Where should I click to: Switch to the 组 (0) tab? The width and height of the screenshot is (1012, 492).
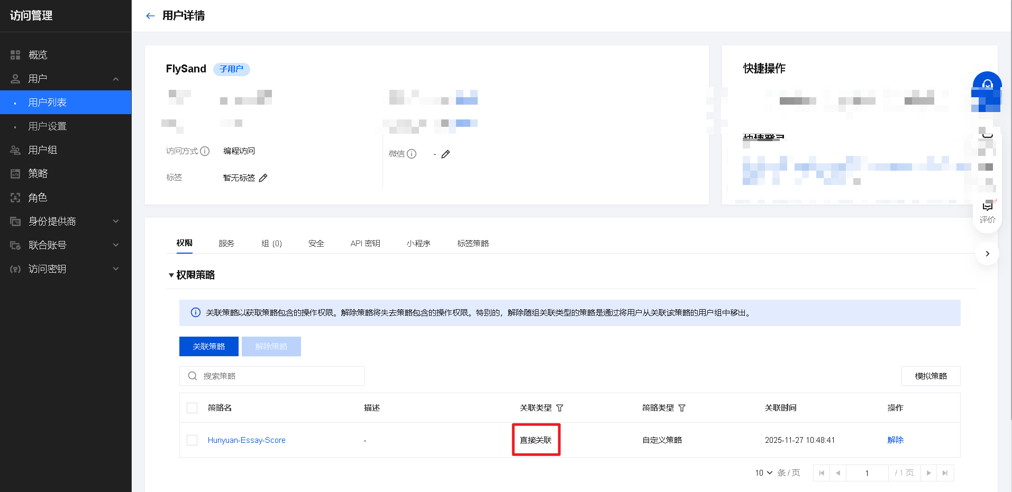272,244
